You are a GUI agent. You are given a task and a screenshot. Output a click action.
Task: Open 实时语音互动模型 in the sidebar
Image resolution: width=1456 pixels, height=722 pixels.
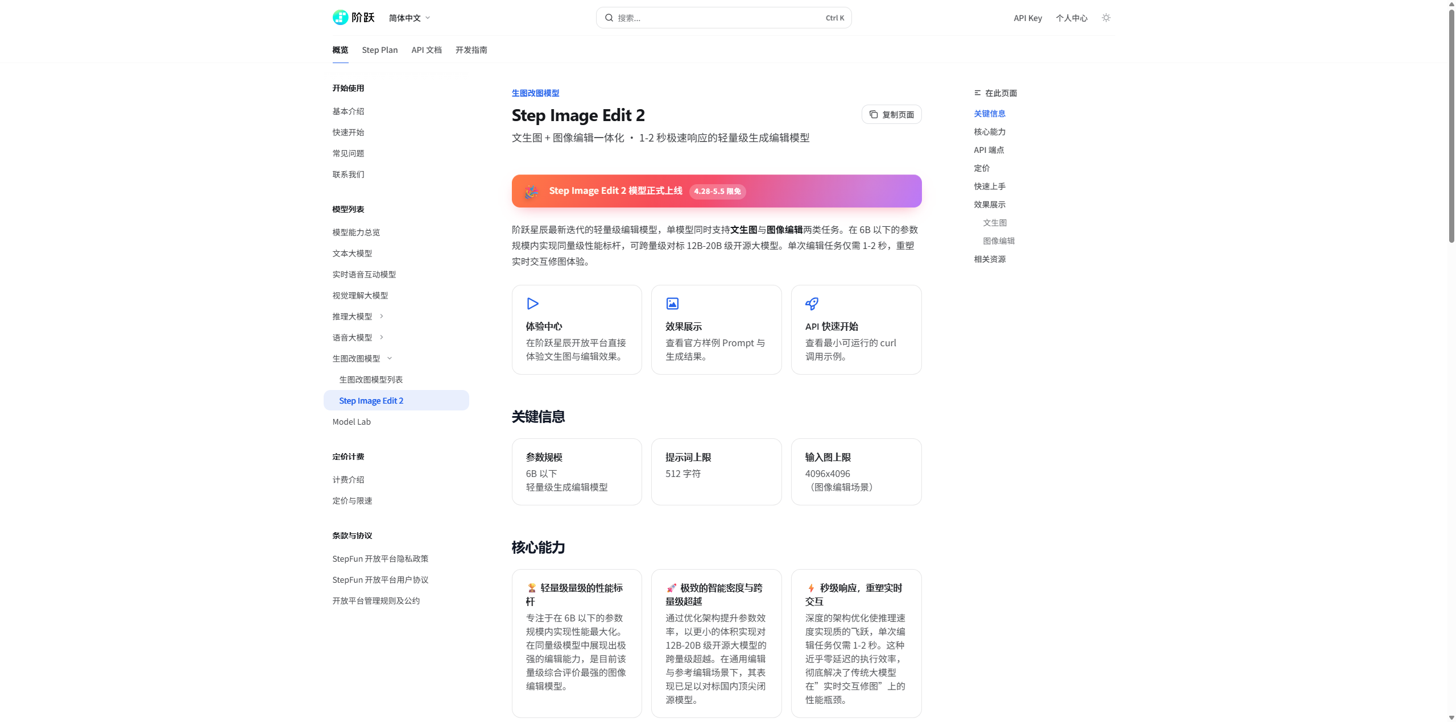coord(364,275)
